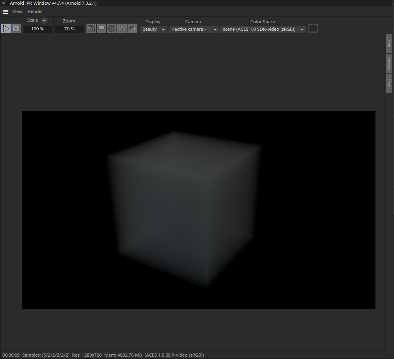This screenshot has width=394, height=359.
Task: Select the monitor display icon
Action: point(101,28)
